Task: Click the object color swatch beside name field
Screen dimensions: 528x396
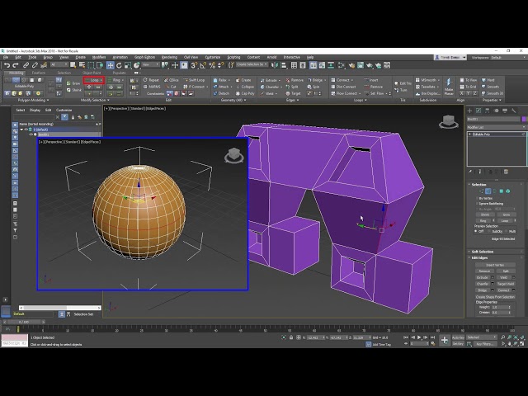Action: 524,119
